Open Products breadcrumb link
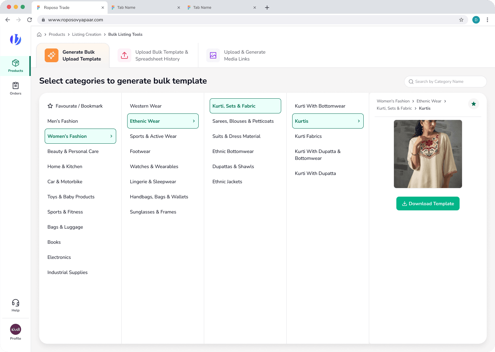Screen dimensions: 495x352 [57, 34]
